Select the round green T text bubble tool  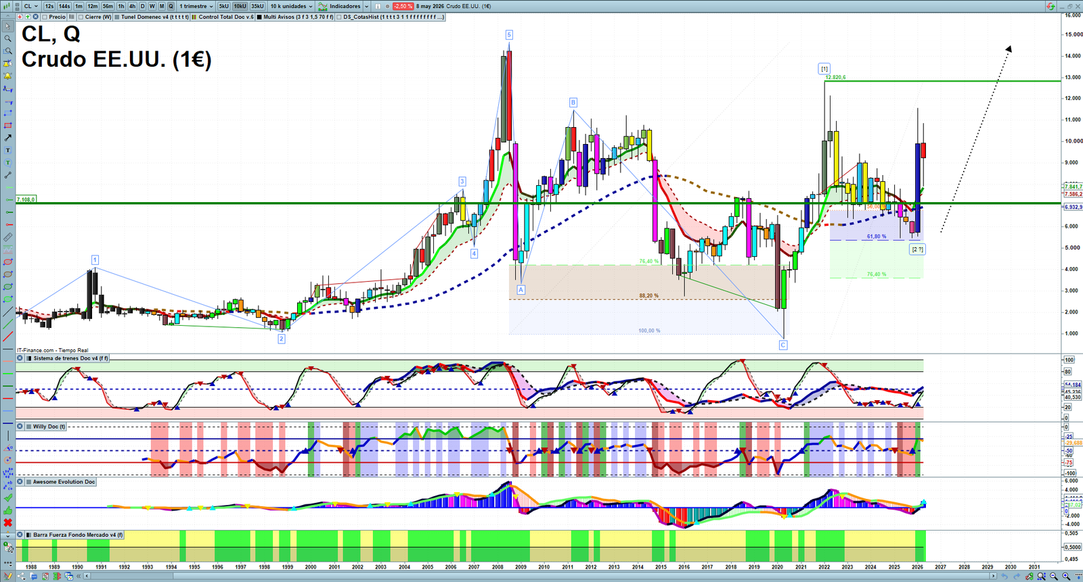[x=7, y=162]
